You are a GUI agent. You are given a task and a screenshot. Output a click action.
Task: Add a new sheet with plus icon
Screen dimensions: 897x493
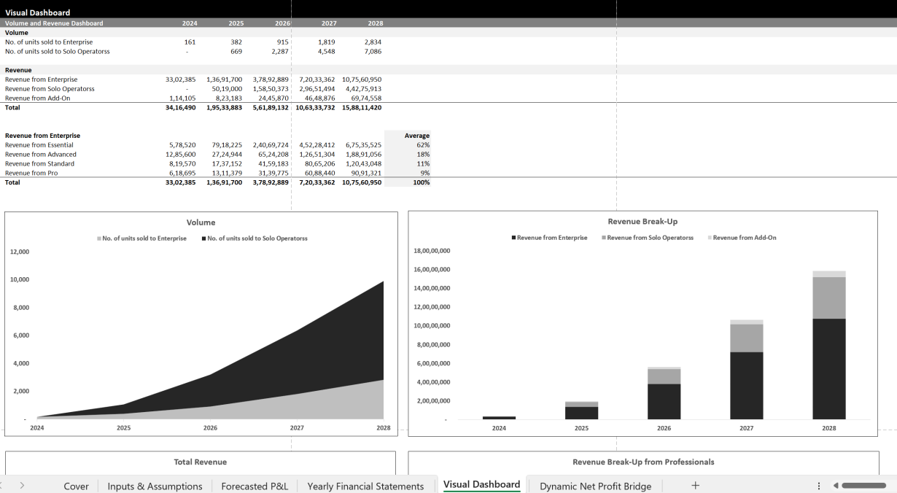695,485
